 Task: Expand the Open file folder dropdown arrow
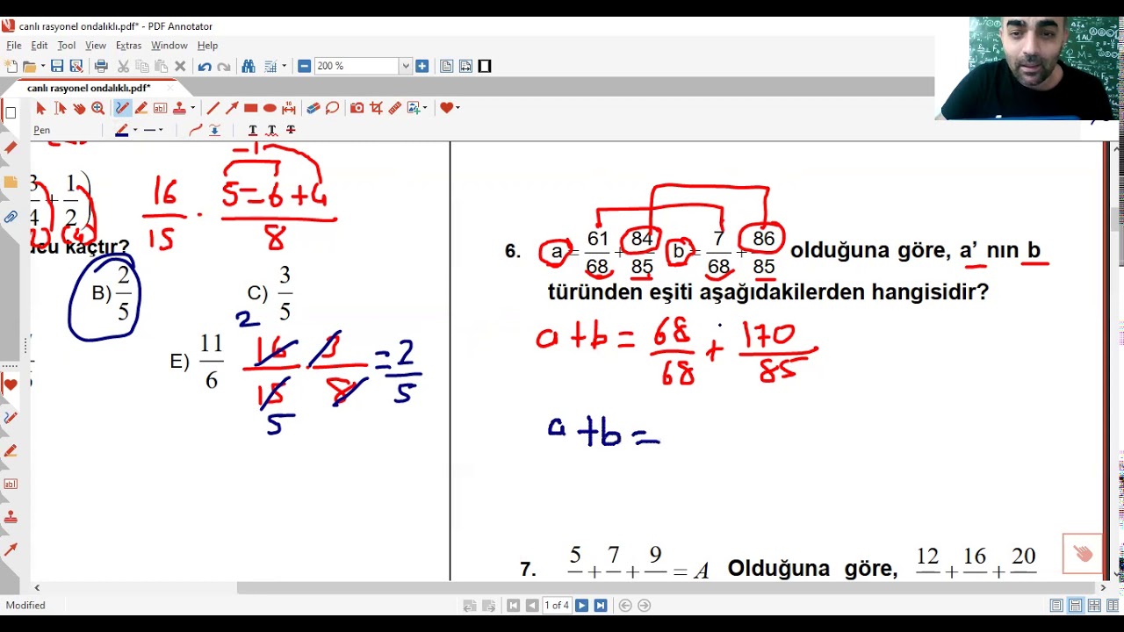[x=42, y=66]
